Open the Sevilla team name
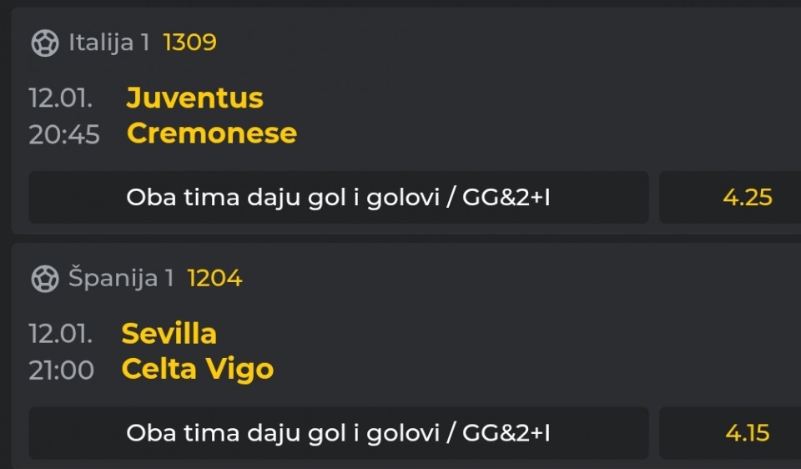The width and height of the screenshot is (801, 469). (x=169, y=334)
